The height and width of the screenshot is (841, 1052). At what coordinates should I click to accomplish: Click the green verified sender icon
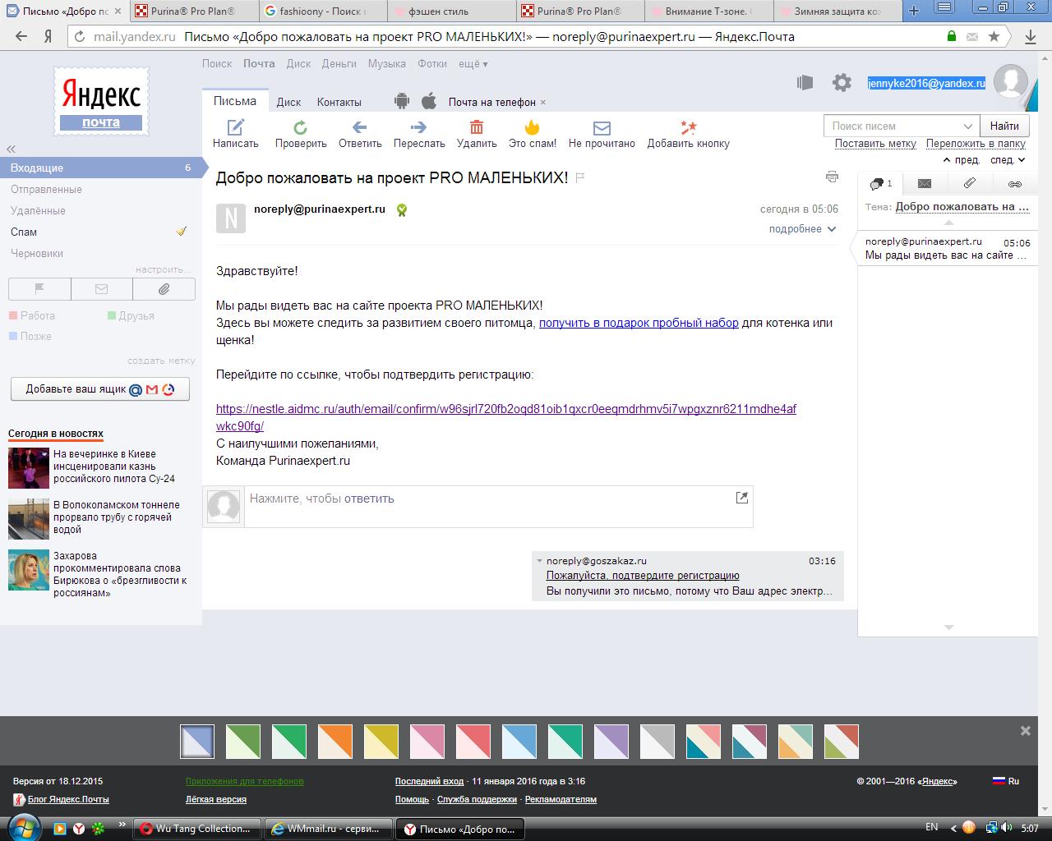401,209
